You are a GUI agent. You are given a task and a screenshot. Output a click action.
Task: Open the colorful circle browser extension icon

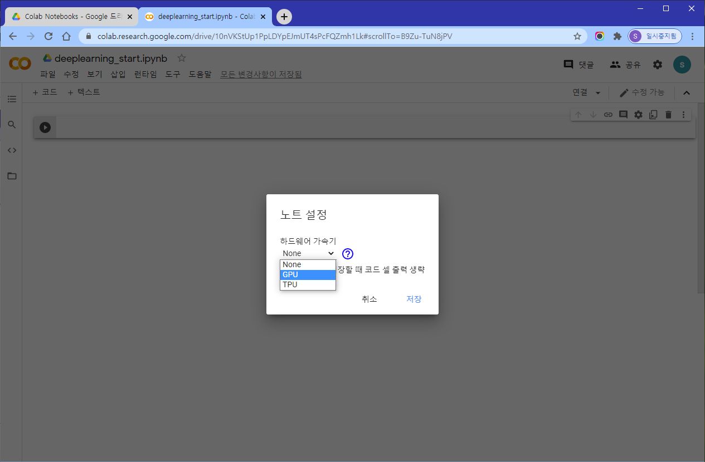600,36
